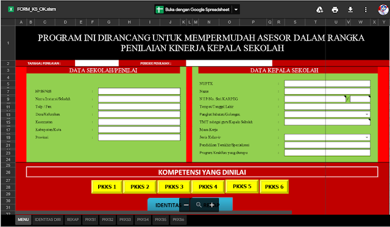Add file to Google Drive
This screenshot has height=227, width=390.
point(319,10)
